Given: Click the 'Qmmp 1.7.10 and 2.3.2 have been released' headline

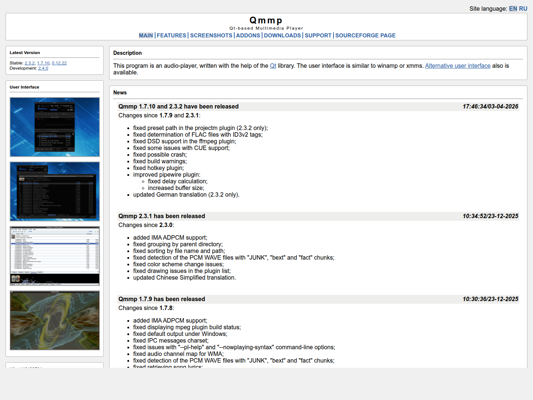Looking at the screenshot, I should click(178, 107).
